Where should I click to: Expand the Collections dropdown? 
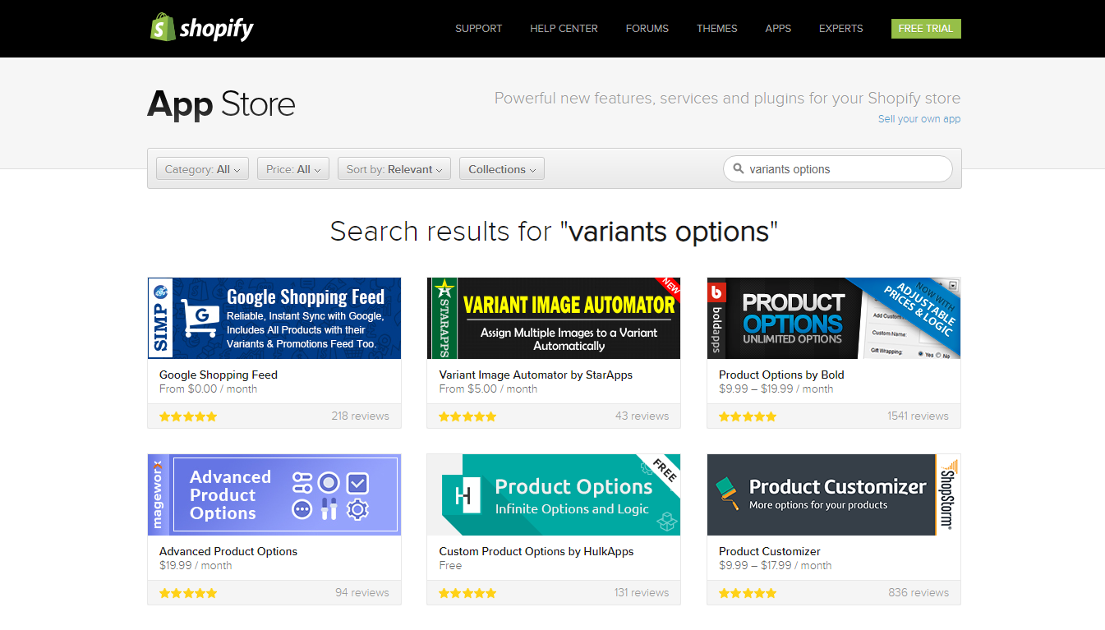(x=502, y=169)
